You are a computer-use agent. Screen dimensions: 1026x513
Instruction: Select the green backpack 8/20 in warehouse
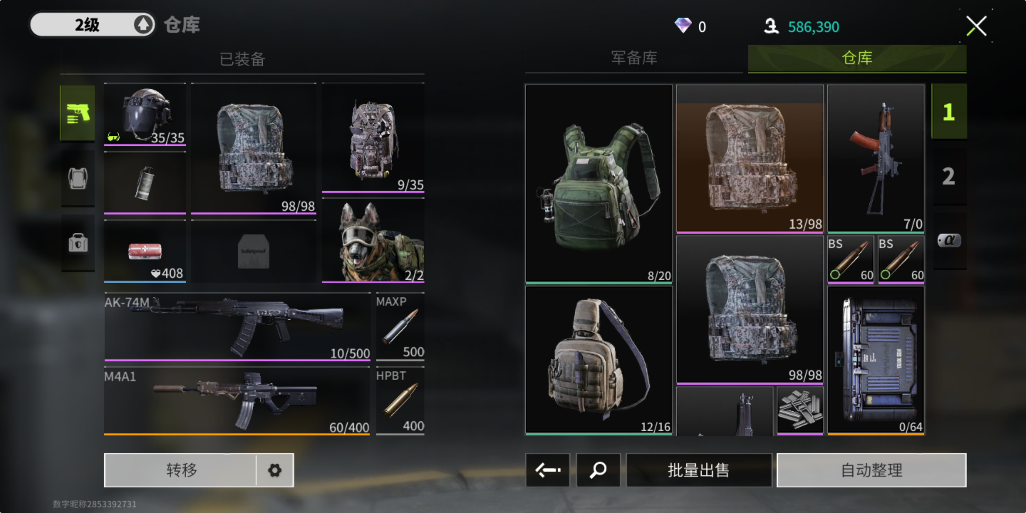[598, 184]
